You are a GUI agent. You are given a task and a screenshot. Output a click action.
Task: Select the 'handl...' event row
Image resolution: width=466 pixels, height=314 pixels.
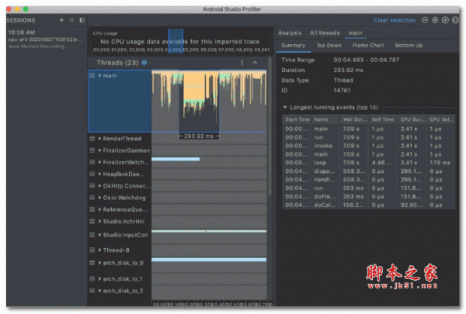click(368, 180)
